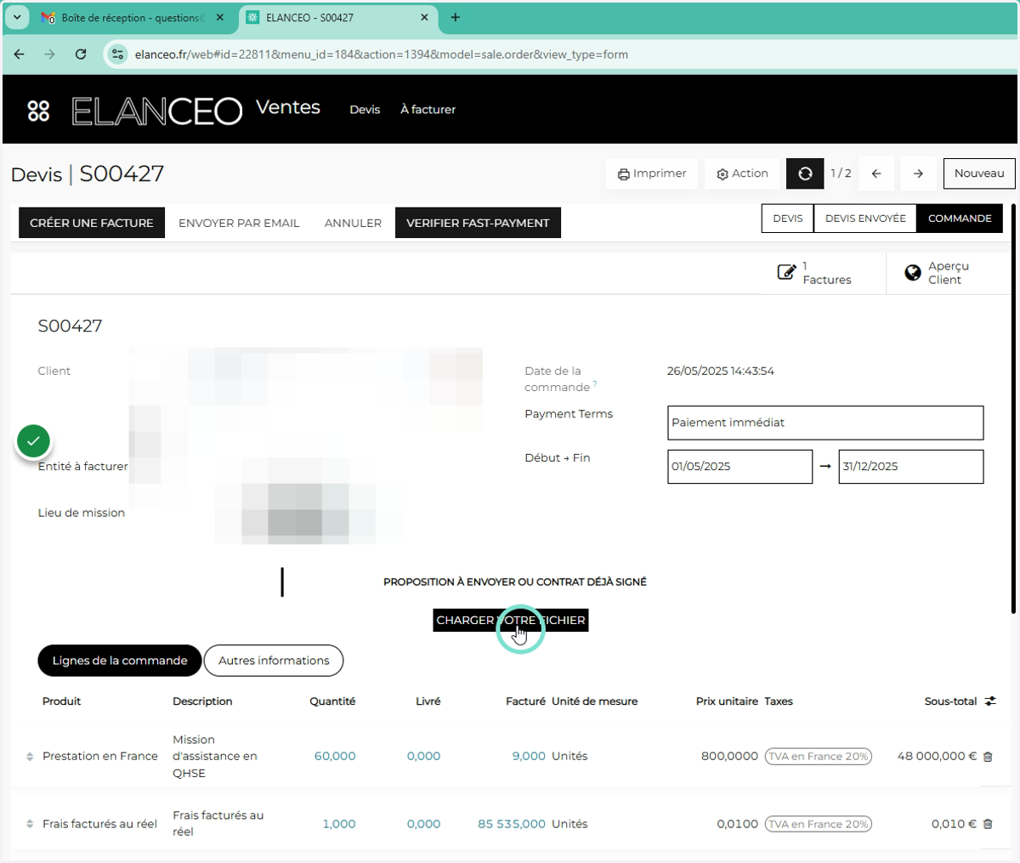Select the COMMANDE status stage

click(x=960, y=219)
